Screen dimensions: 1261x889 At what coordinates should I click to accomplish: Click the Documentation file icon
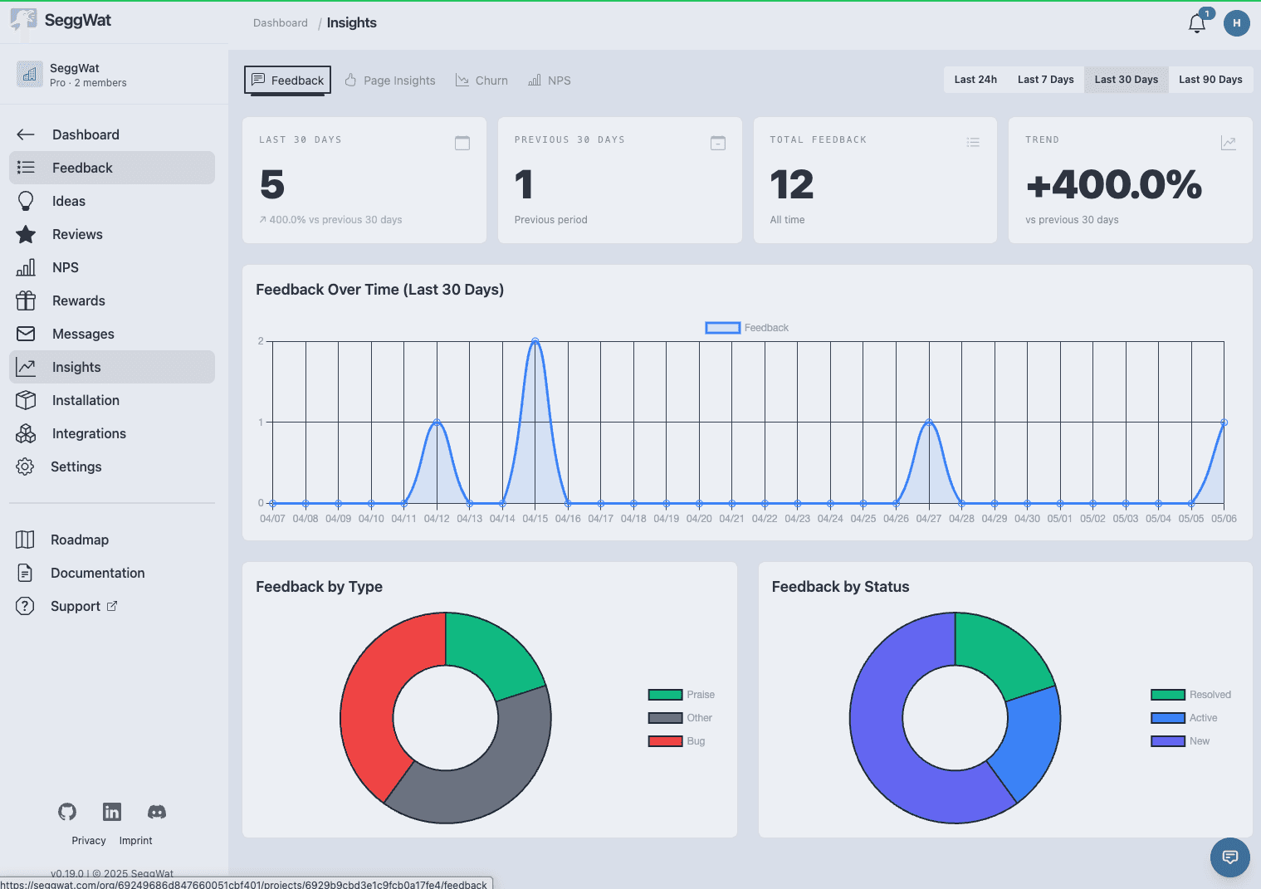(x=25, y=573)
